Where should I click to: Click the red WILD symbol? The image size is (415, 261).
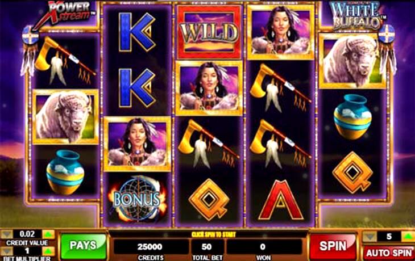coord(209,32)
